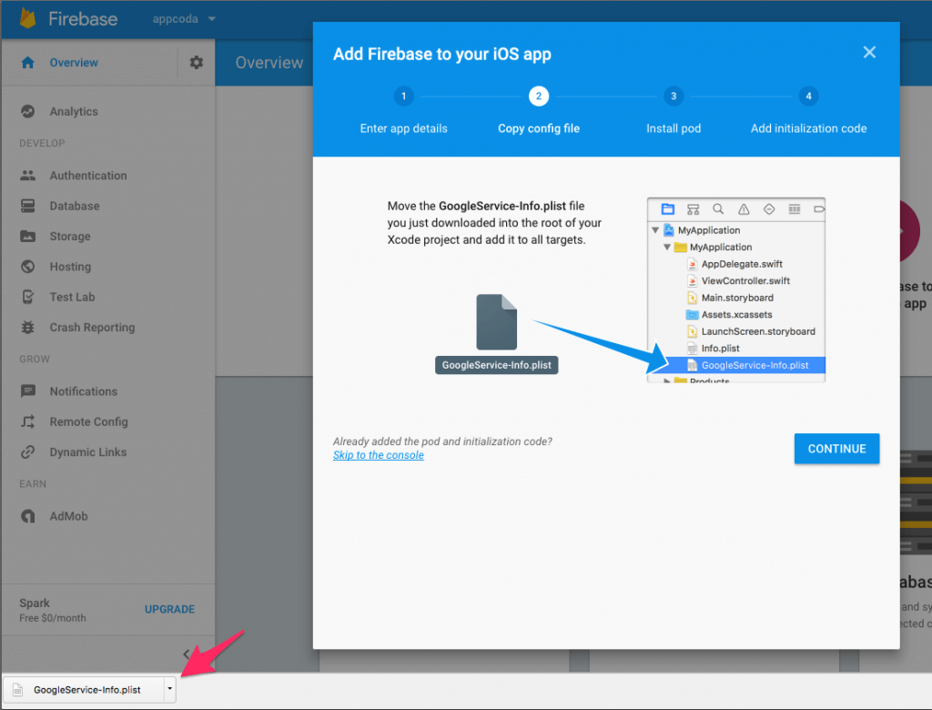Viewport: 932px width, 710px height.
Task: Click the Enter app details step label
Action: (x=403, y=128)
